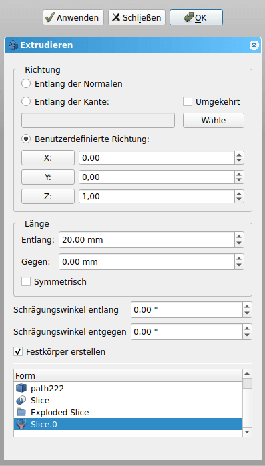Click the Wähle edge selection button
265x466 pixels.
point(214,121)
